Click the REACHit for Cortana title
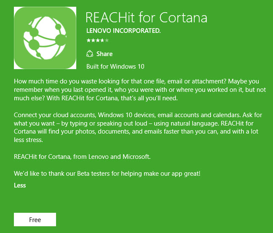This screenshot has width=273, height=233. pyautogui.click(x=146, y=17)
